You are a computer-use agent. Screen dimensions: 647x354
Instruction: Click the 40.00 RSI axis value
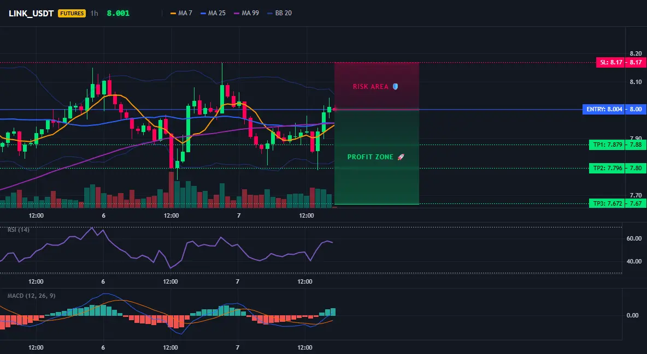point(634,261)
